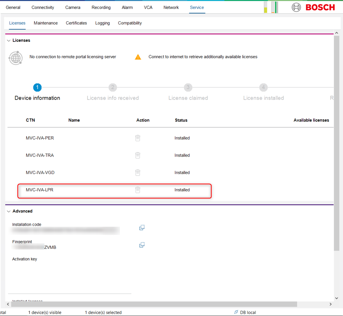
Task: Copy the fingerprint using copy icon
Action: 142,245
